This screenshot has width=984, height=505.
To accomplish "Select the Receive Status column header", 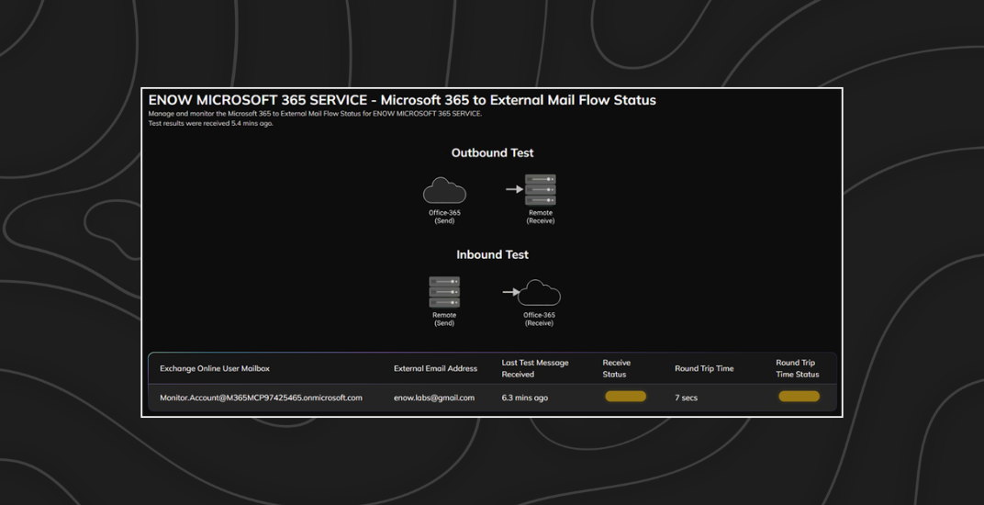I will [x=616, y=369].
